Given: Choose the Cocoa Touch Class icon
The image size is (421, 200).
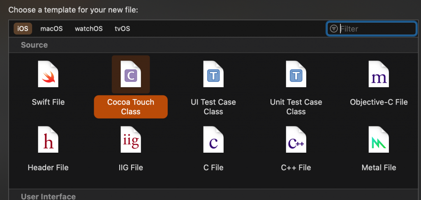Looking at the screenshot, I should [x=131, y=74].
